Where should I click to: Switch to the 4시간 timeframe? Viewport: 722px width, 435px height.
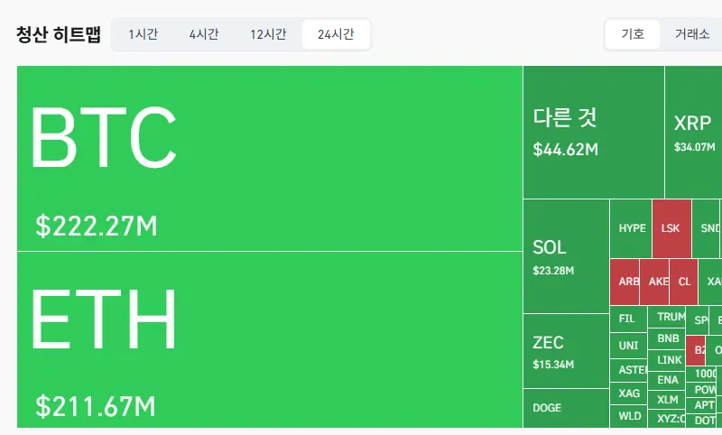point(204,34)
